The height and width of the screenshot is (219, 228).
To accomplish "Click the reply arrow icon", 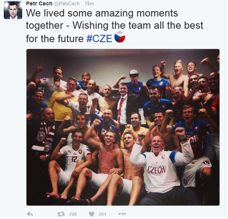I will (30, 214).
